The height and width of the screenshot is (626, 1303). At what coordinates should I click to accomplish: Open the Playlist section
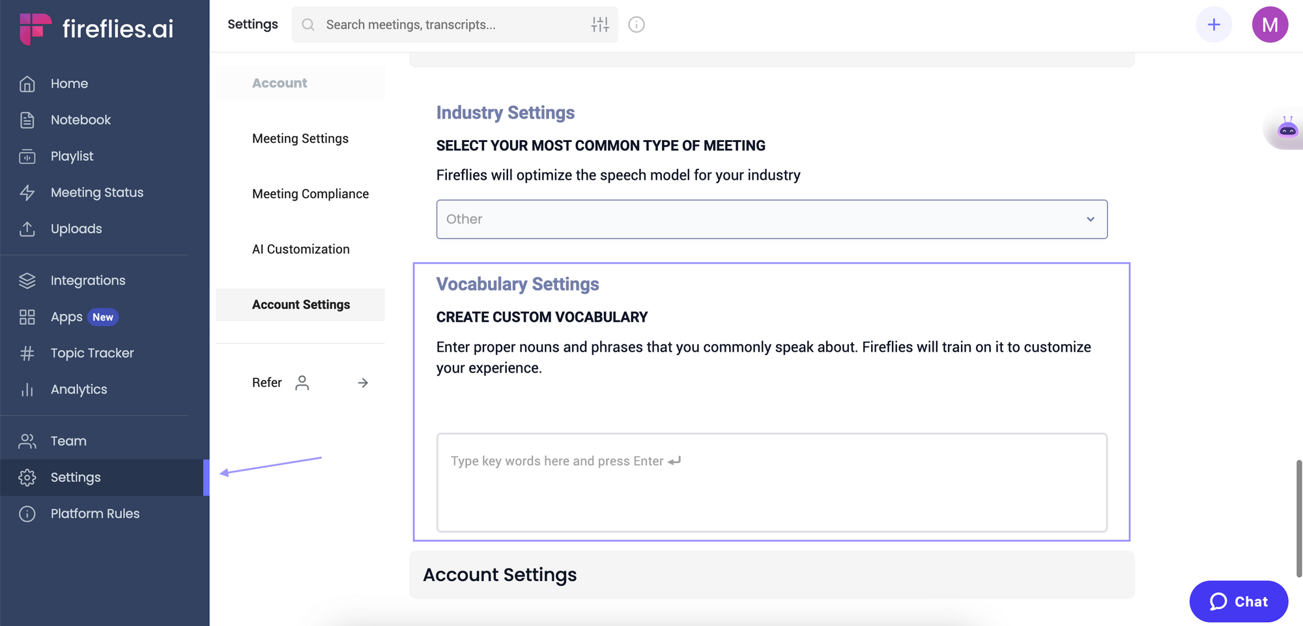[x=72, y=156]
